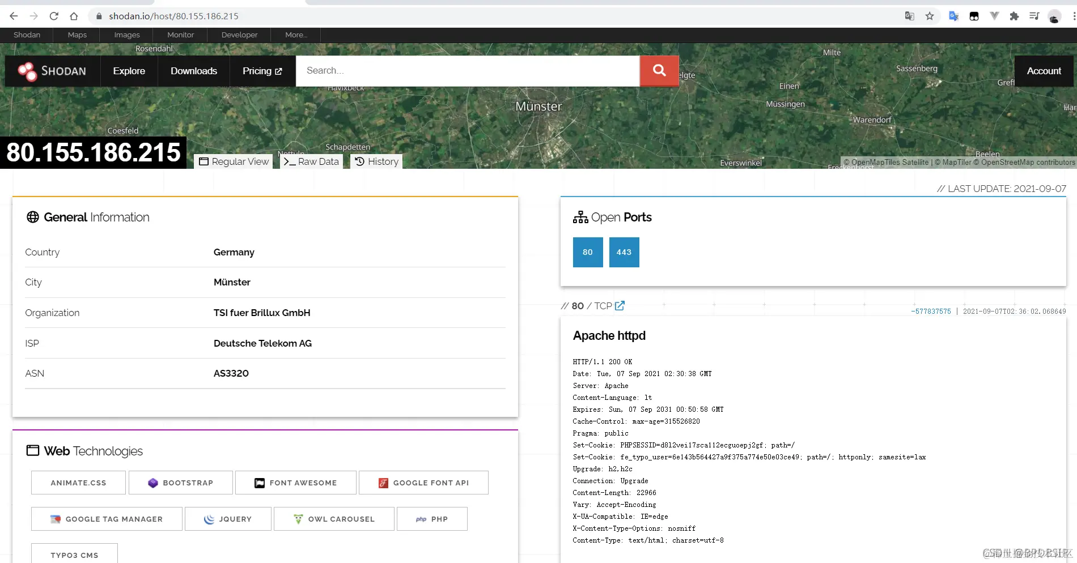Screen dimensions: 1077x563
Task: Focus the Shodan search field
Action: [468, 71]
